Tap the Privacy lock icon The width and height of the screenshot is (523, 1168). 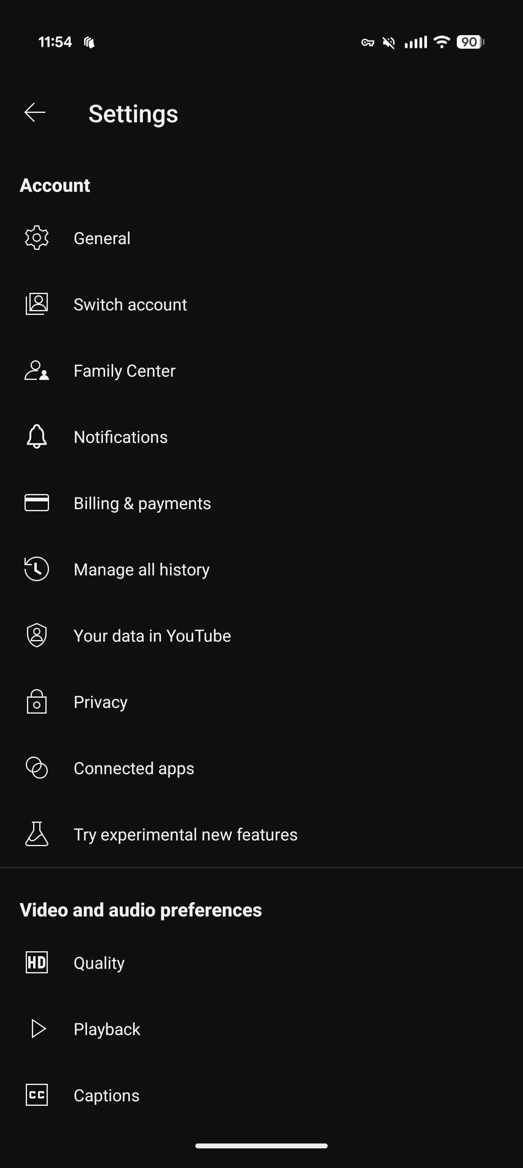click(x=37, y=702)
